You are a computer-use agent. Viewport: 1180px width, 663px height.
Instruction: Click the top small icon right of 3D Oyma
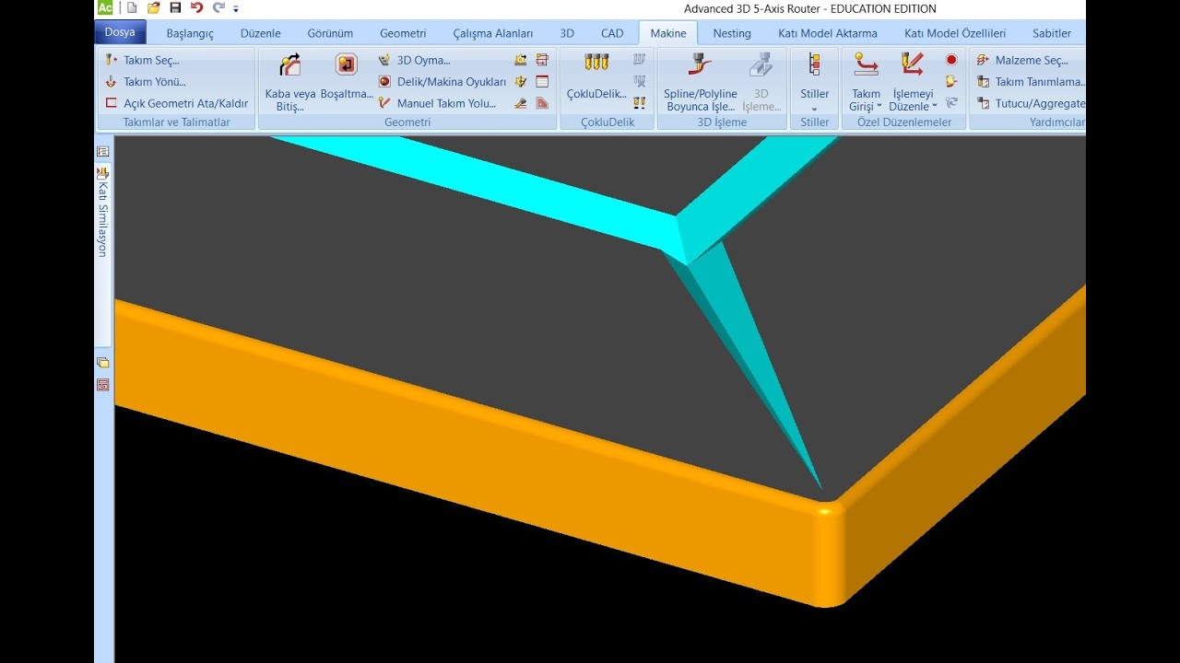coord(521,60)
